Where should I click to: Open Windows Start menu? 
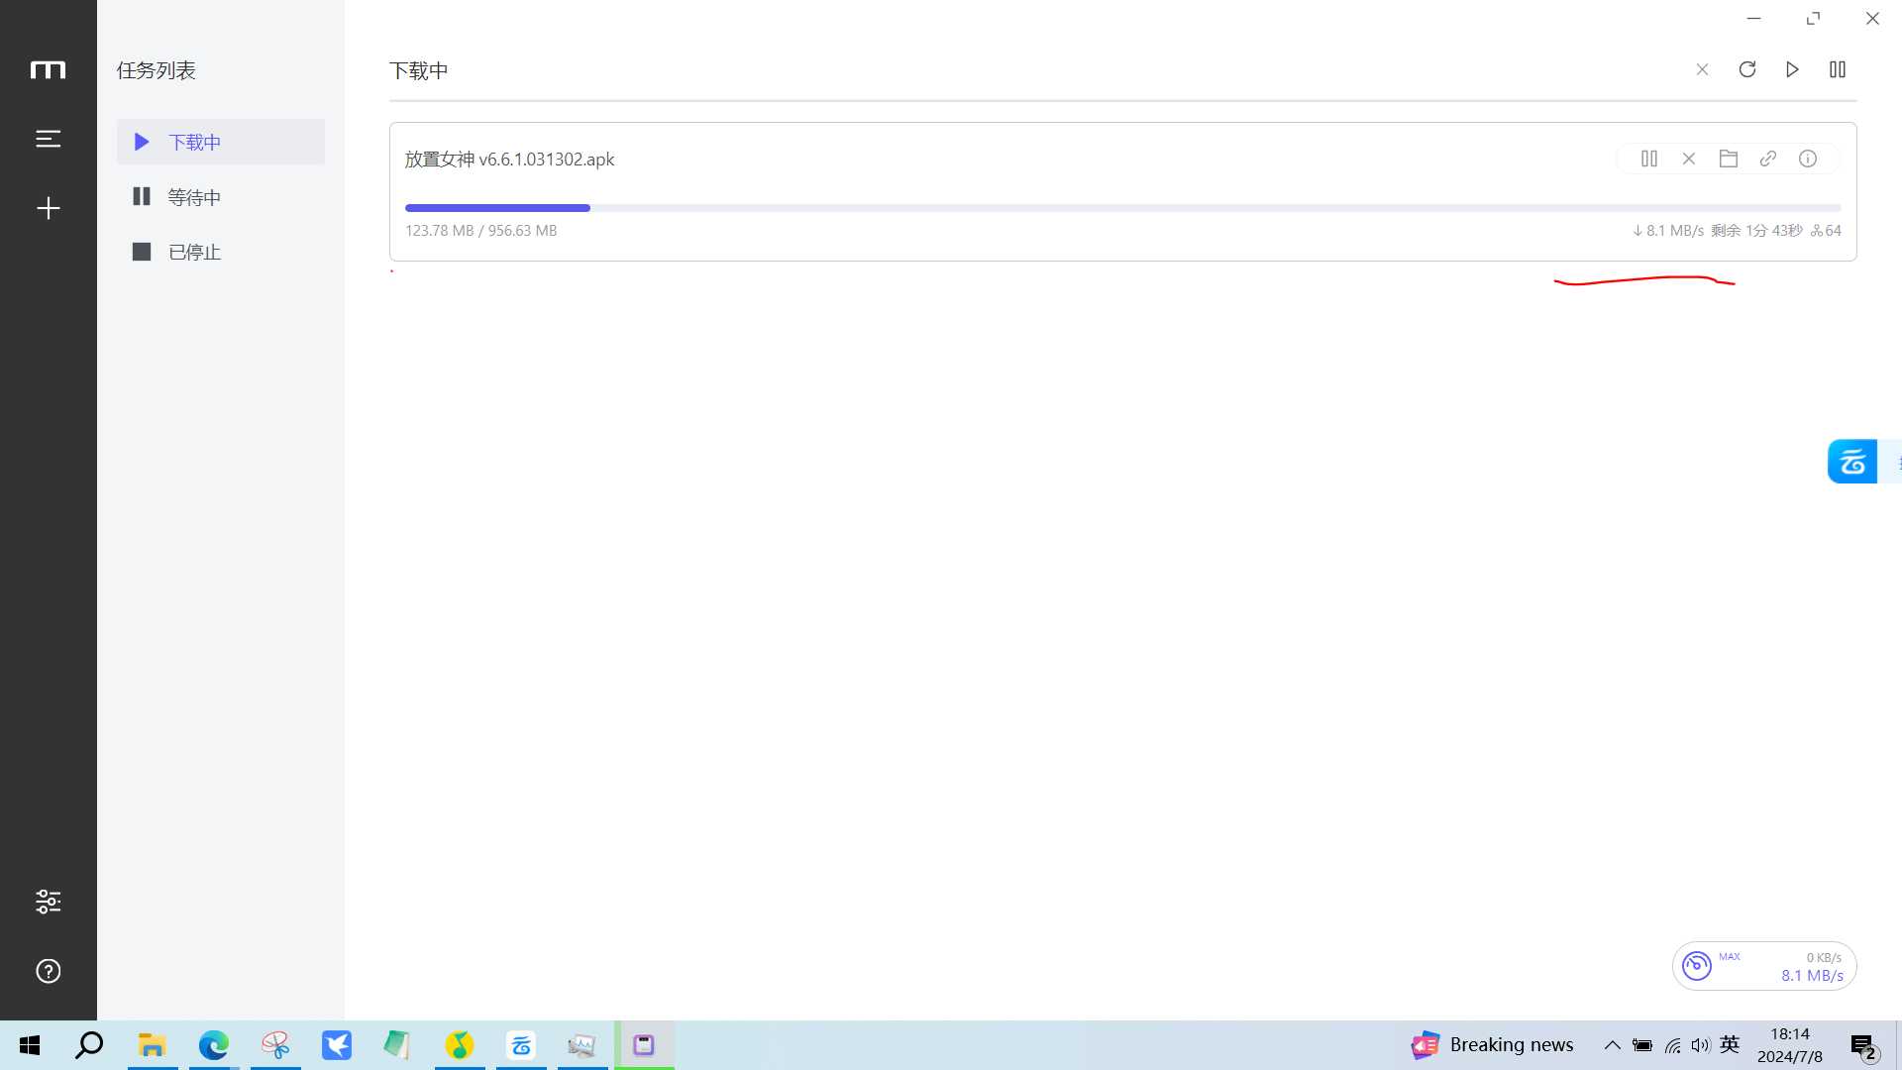click(30, 1045)
